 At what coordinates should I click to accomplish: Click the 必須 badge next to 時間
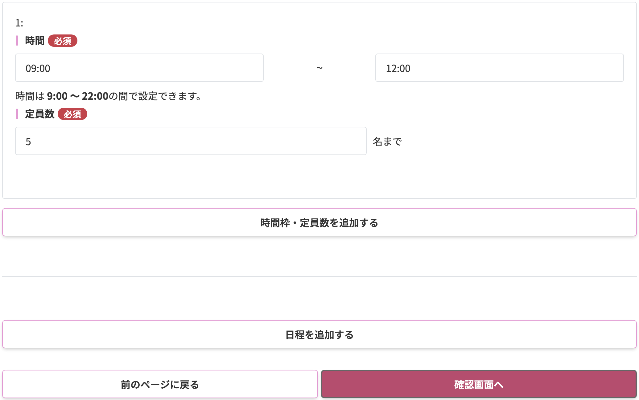(x=63, y=40)
